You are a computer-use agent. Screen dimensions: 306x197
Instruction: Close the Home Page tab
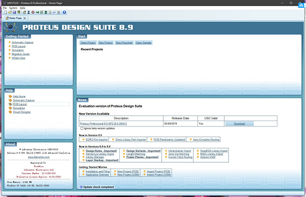point(24,18)
